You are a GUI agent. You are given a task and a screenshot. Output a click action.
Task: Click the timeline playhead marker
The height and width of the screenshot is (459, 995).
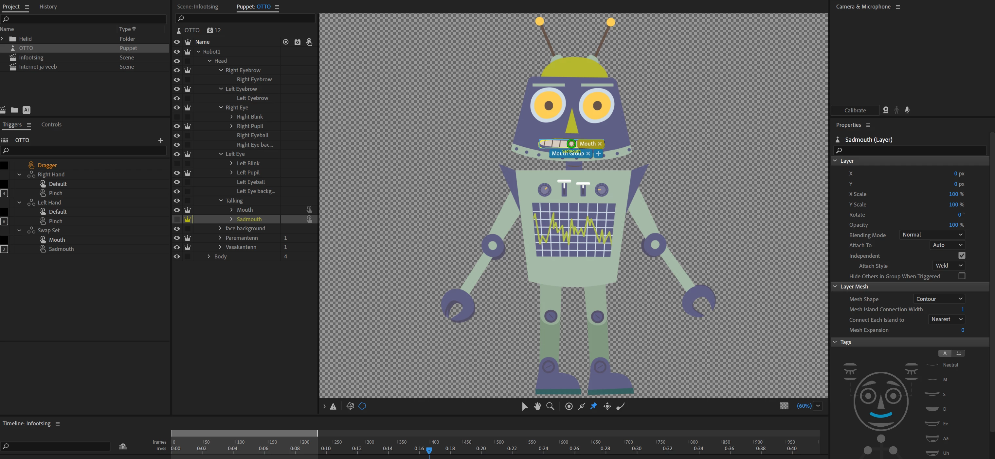[429, 450]
